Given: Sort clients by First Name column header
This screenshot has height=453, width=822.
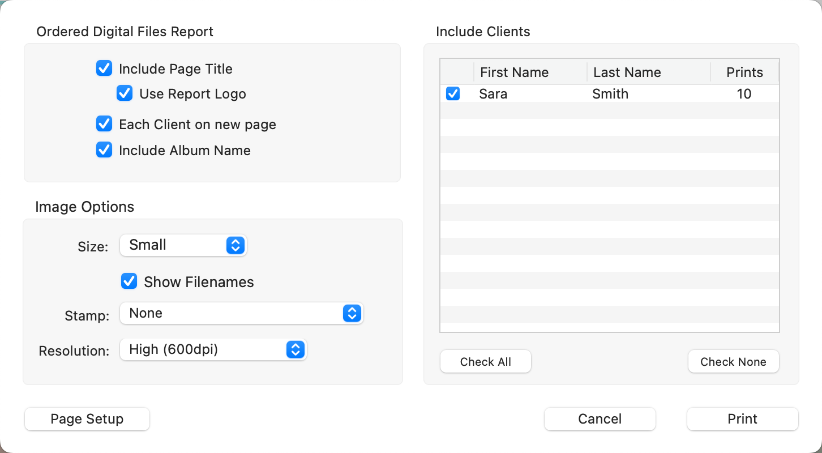Looking at the screenshot, I should [x=530, y=72].
